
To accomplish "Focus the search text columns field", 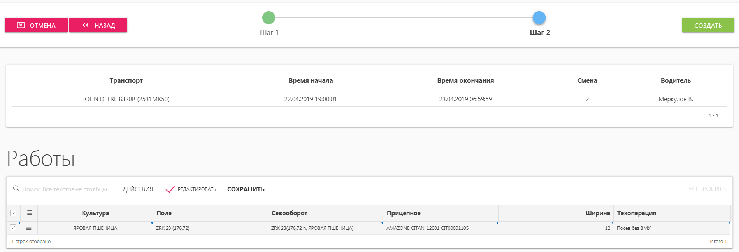I will point(67,189).
